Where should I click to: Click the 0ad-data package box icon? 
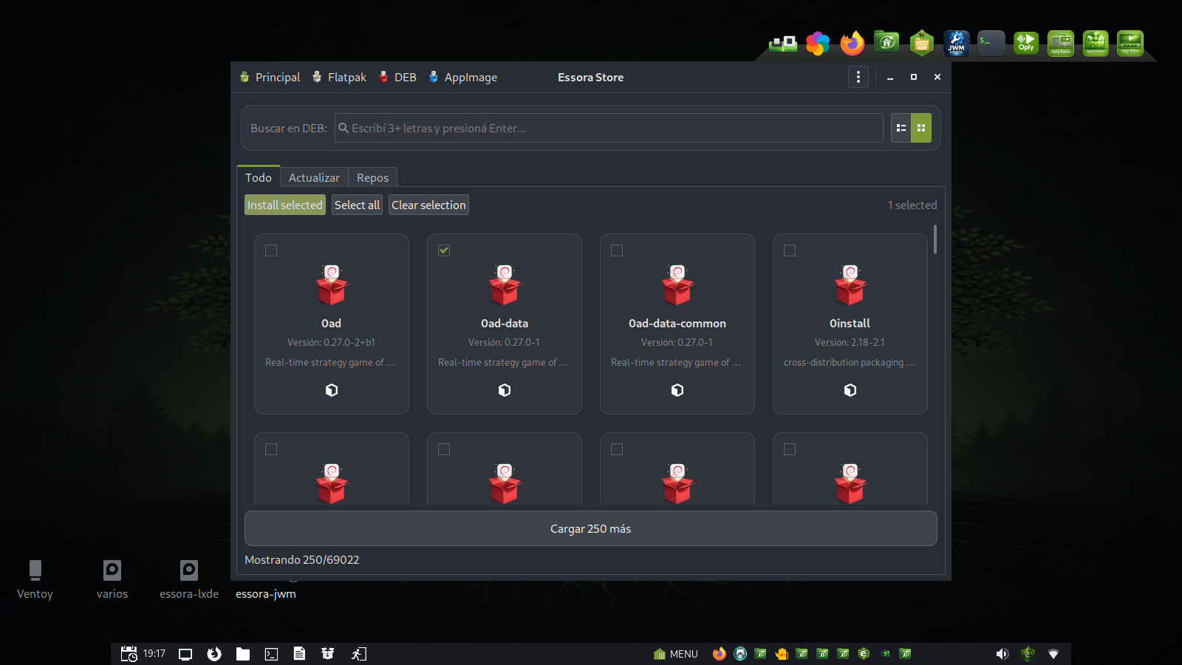505,285
